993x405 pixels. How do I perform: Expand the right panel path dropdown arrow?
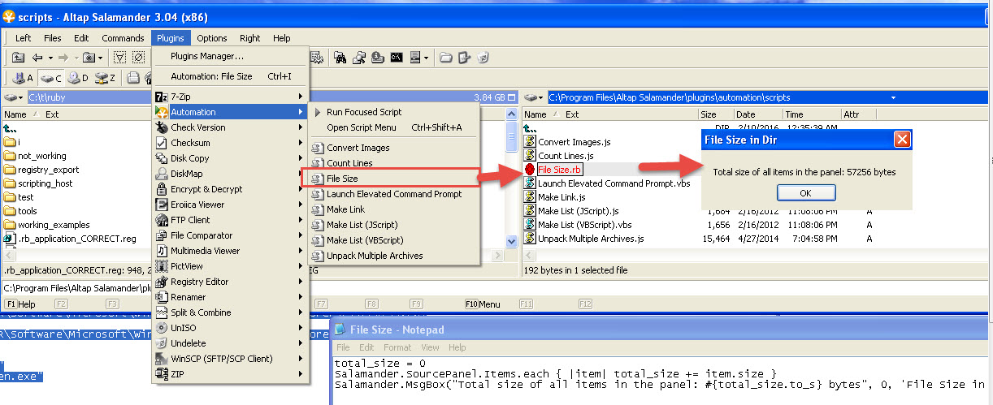point(893,97)
